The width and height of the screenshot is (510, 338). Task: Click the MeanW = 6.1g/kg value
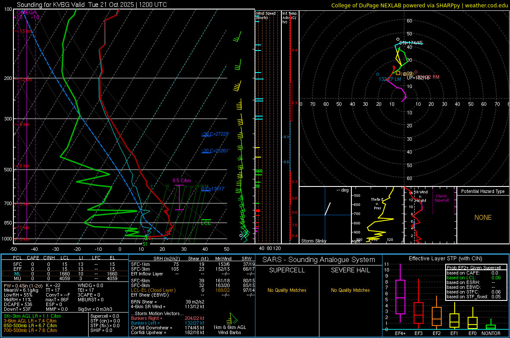click(21, 290)
